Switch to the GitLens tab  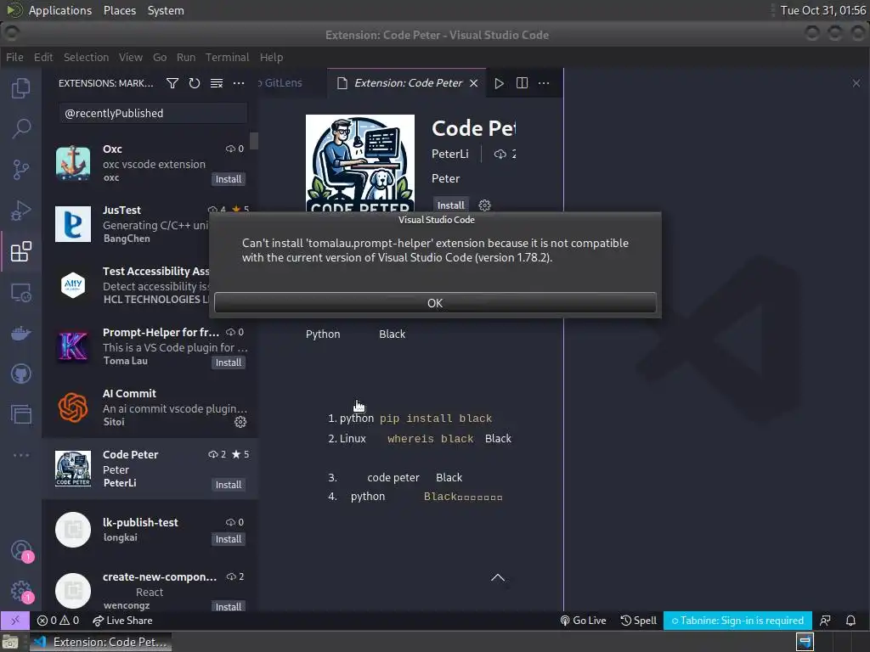[284, 83]
